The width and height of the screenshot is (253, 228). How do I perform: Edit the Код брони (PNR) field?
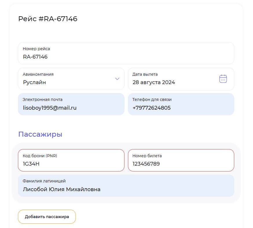point(71,160)
